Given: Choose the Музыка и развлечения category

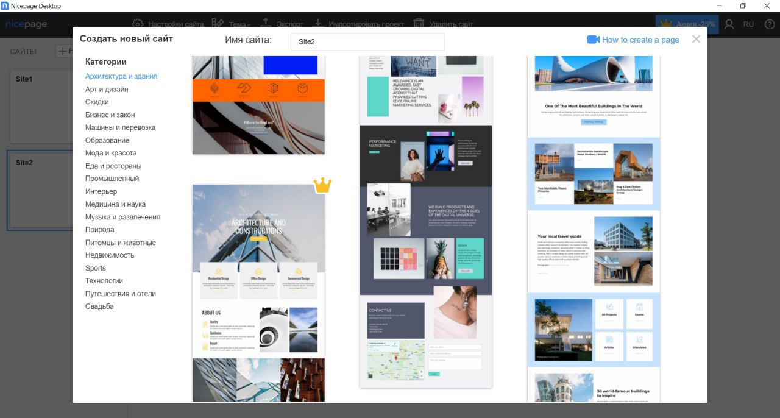Looking at the screenshot, I should coord(122,217).
